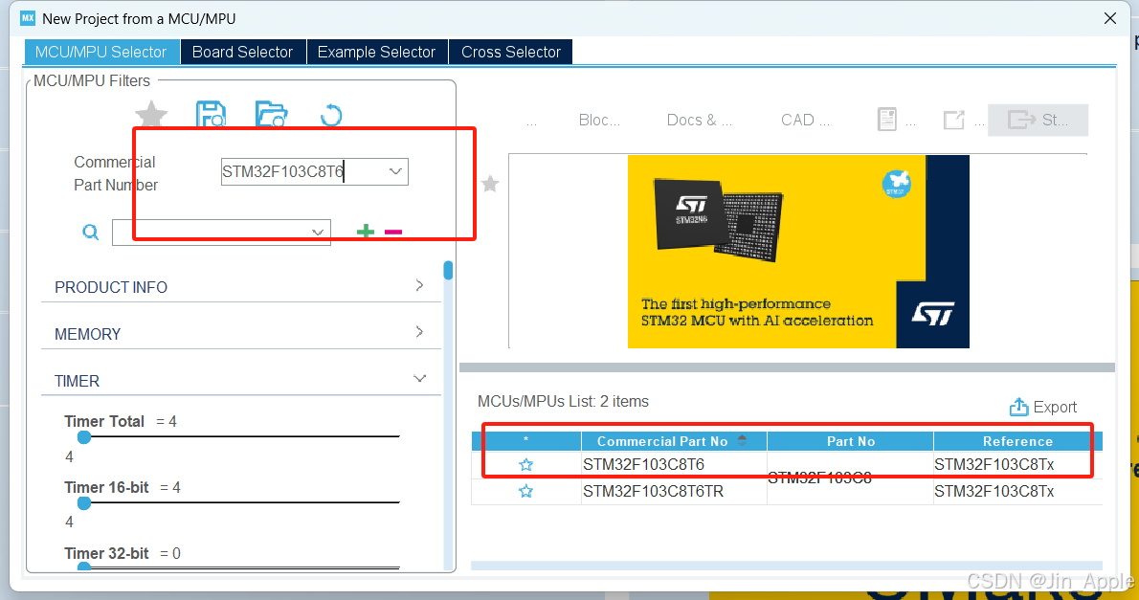Click the Export icon above the MCU list
This screenshot has width=1139, height=600.
click(x=1019, y=407)
